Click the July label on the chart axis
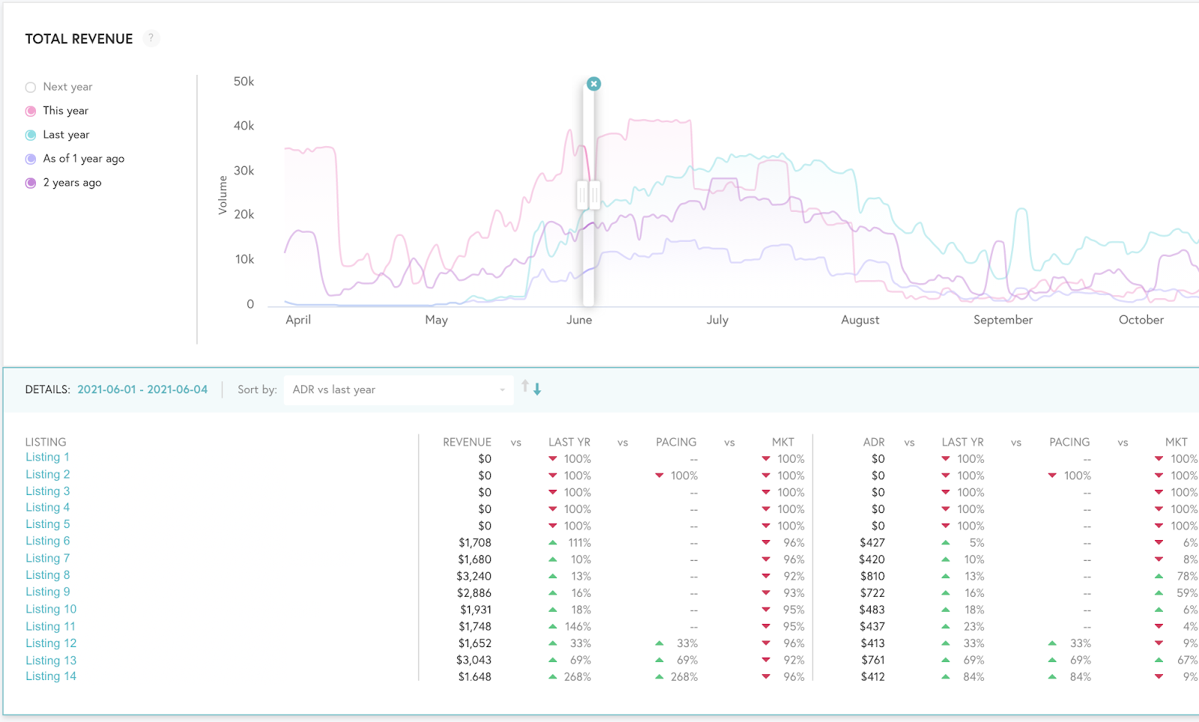 [717, 320]
